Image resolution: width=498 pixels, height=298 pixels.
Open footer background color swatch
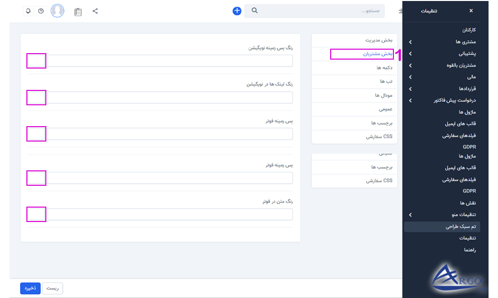(x=36, y=134)
